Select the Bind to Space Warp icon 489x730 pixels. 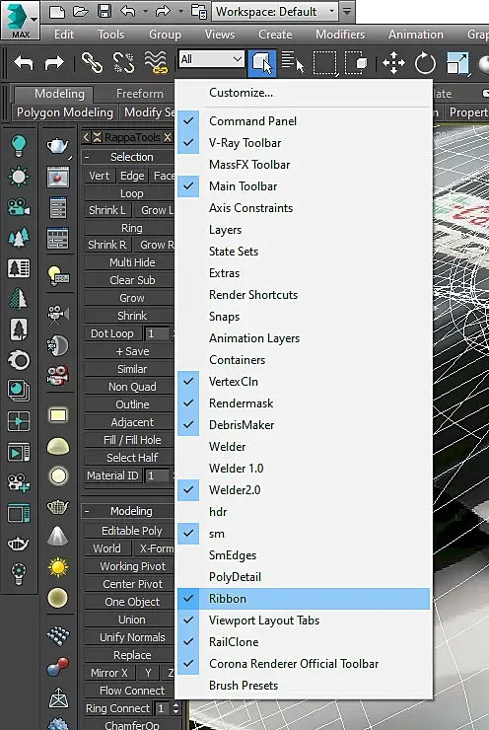(156, 63)
